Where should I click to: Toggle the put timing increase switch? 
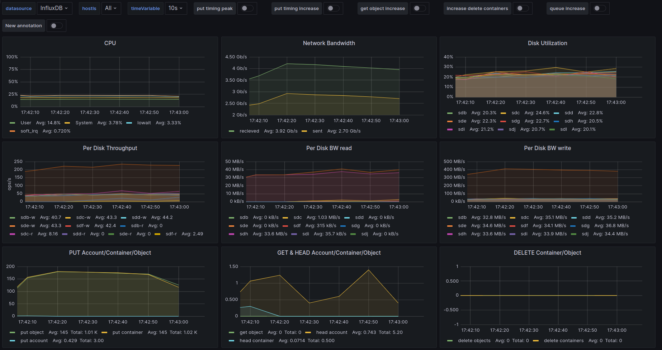click(333, 8)
